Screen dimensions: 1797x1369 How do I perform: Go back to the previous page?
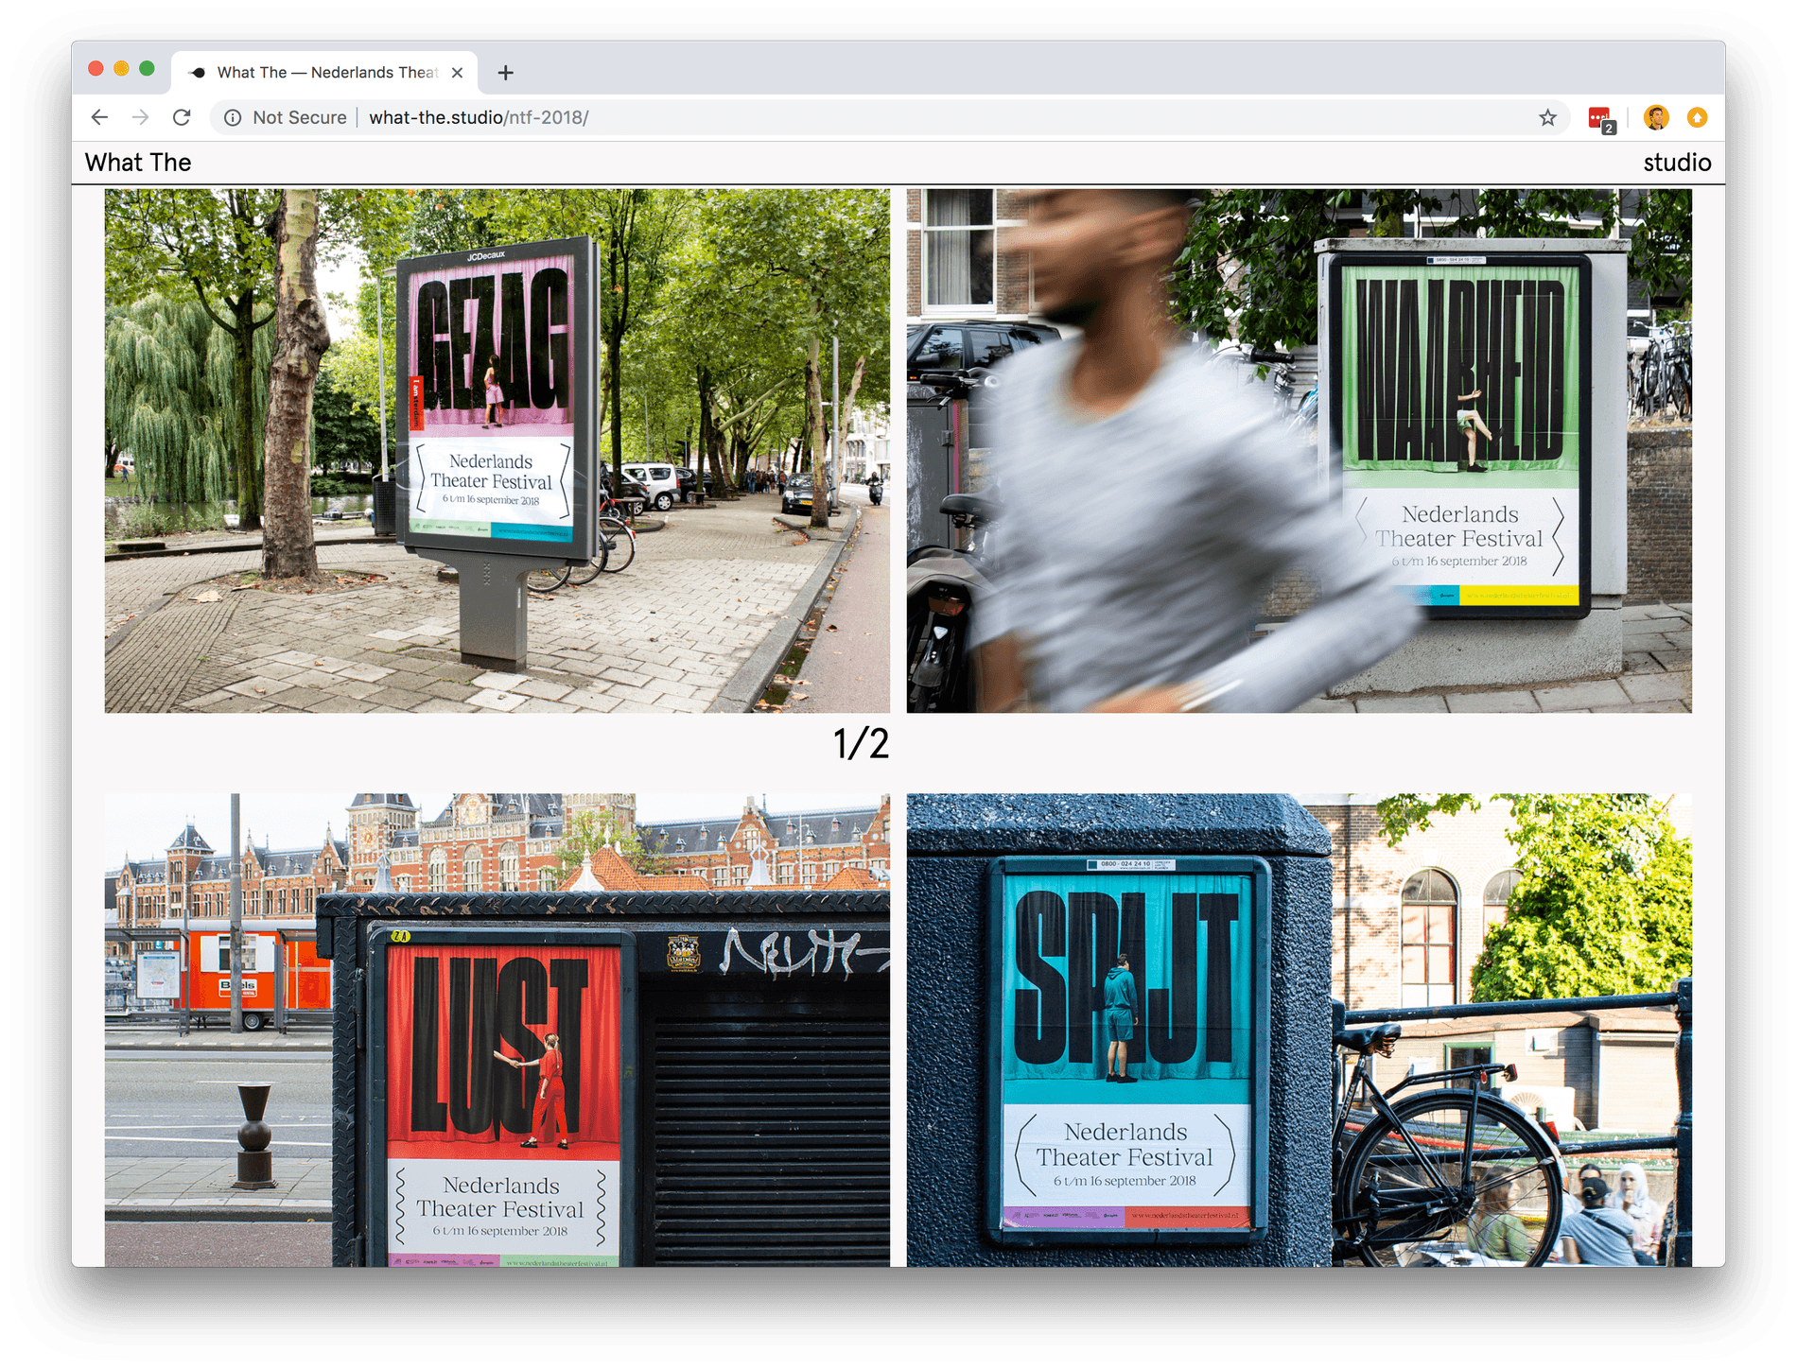pyautogui.click(x=99, y=117)
